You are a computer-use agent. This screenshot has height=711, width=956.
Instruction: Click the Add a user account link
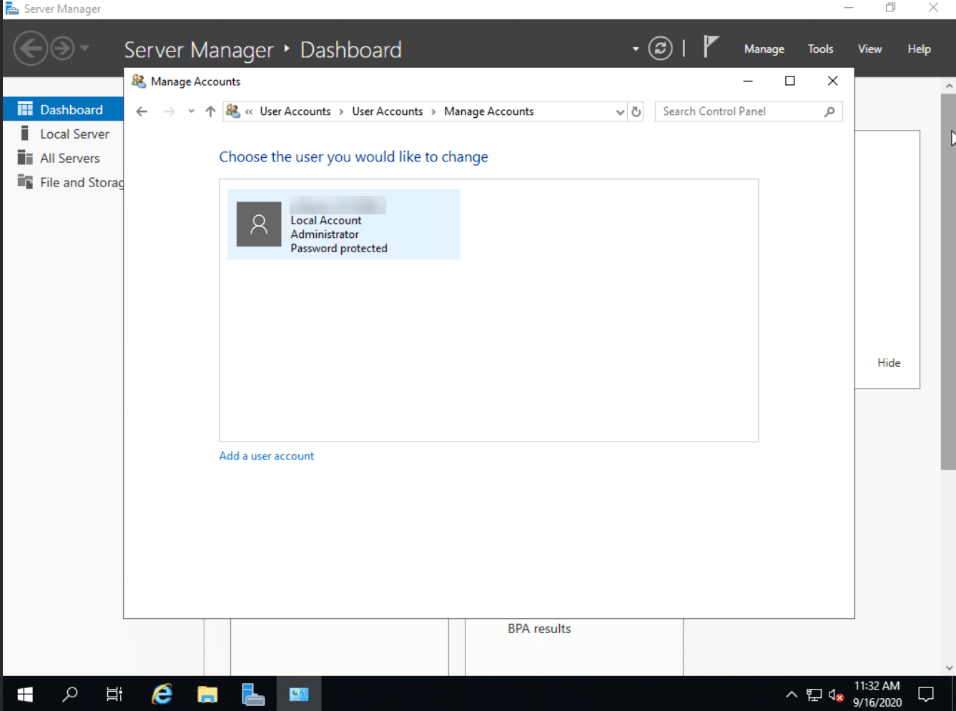coord(266,456)
